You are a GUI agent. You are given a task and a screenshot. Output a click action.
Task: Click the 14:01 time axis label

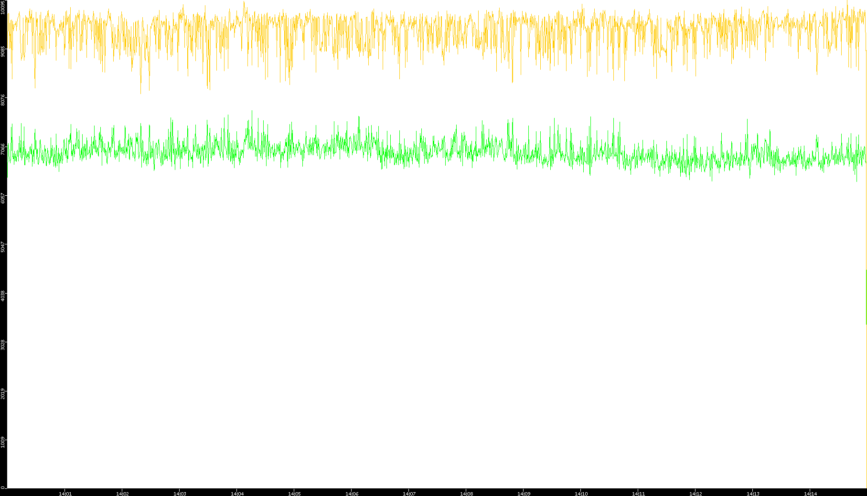click(65, 494)
